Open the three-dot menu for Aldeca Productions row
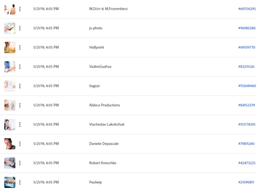This screenshot has width=257, height=191. pos(20,105)
